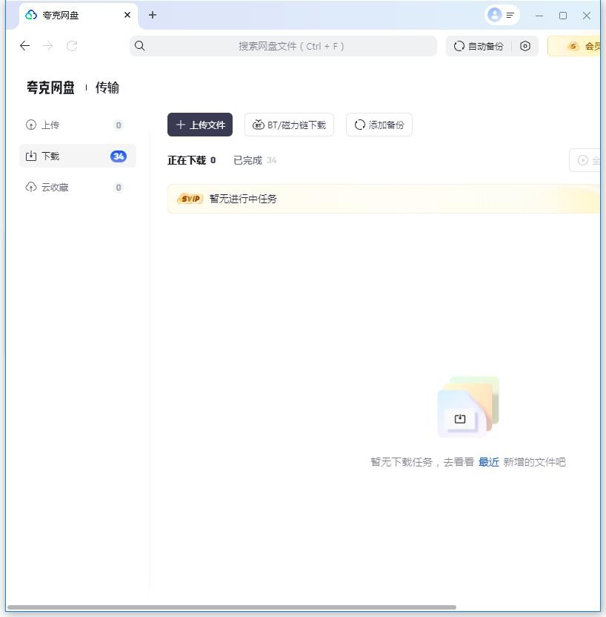
Task: Click the 暂无进行中任务 banner text
Action: coord(243,199)
